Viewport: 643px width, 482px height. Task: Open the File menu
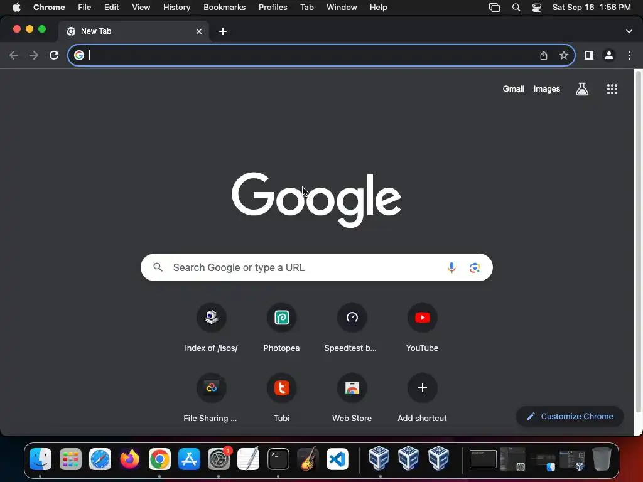pos(85,8)
